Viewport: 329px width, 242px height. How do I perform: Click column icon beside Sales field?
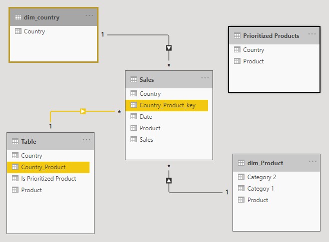click(x=133, y=139)
